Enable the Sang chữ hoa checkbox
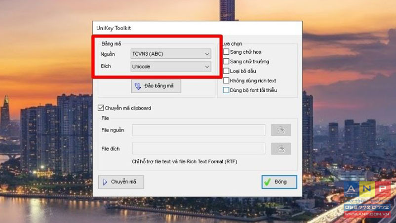This screenshot has height=223, width=396. click(x=226, y=52)
